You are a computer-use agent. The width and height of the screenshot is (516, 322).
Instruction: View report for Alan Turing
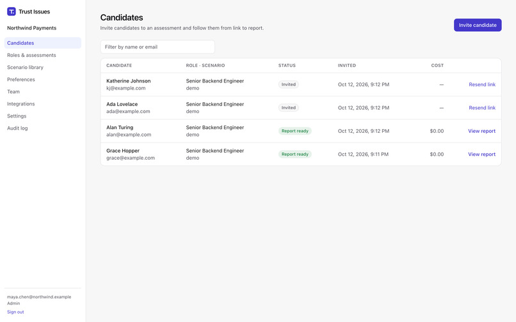tap(482, 131)
